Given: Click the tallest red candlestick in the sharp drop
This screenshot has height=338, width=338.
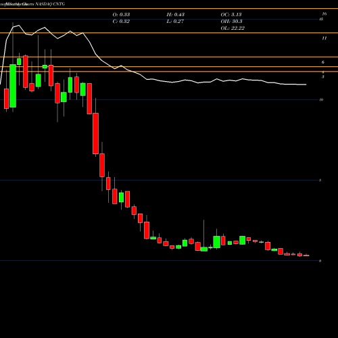Looking at the screenshot, I should (x=95, y=133).
